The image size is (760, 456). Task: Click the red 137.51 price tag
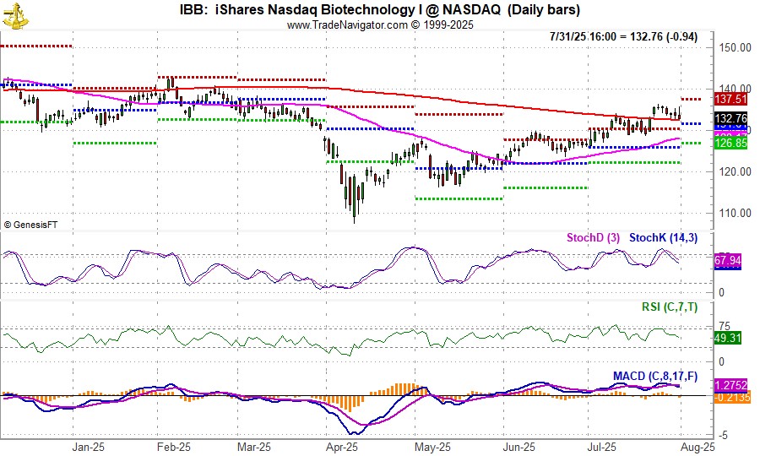[x=730, y=99]
